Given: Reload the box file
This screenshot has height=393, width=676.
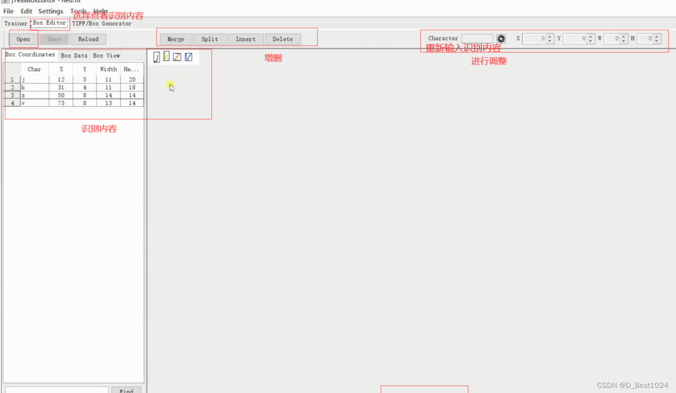Looking at the screenshot, I should click(88, 39).
